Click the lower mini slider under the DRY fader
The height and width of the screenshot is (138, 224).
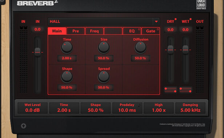pos(171,91)
